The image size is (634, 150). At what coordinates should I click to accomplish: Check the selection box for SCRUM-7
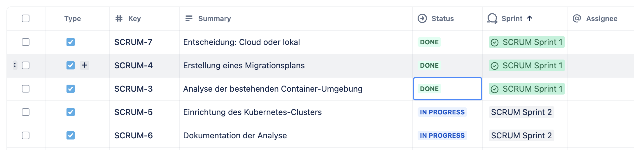pyautogui.click(x=26, y=42)
